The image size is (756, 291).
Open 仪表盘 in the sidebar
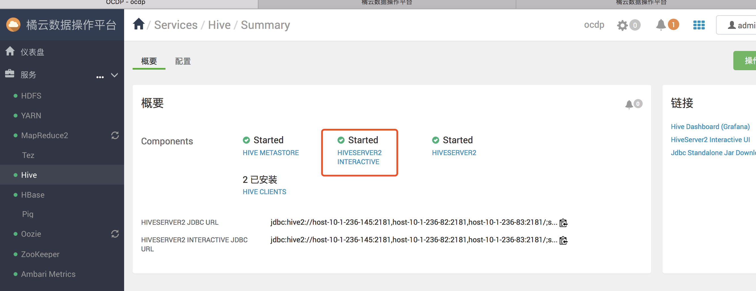(x=32, y=52)
